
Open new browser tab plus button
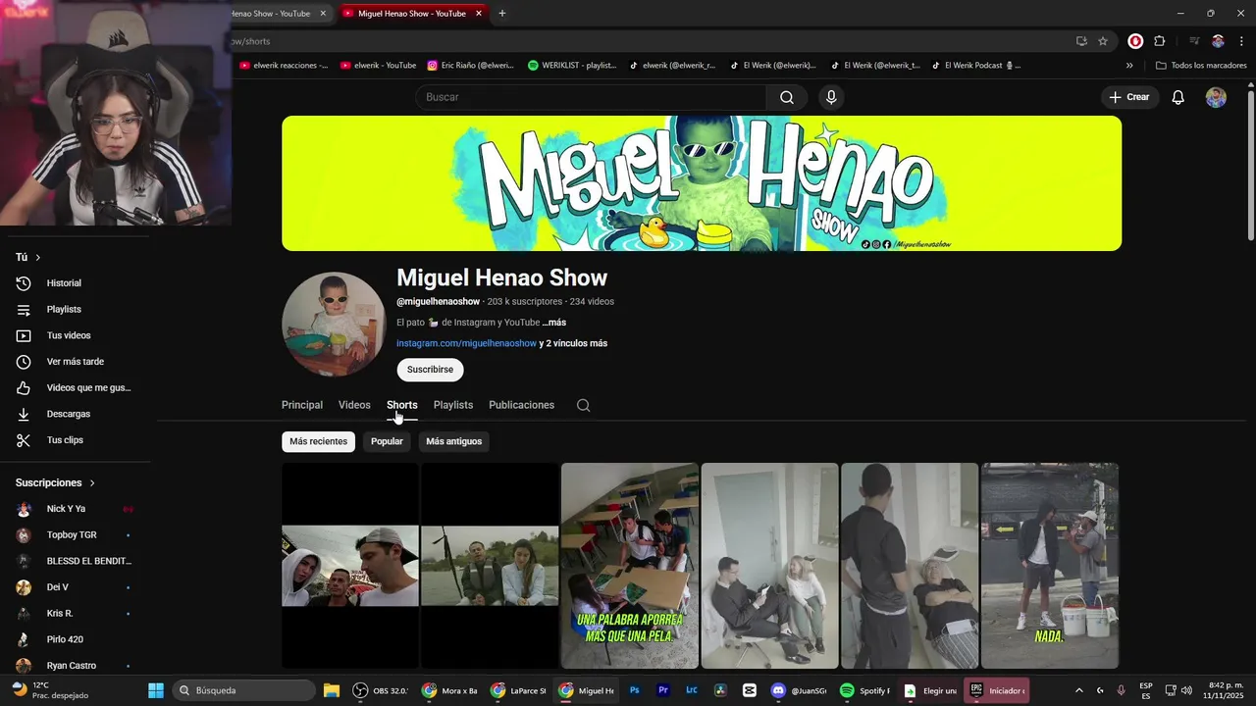(502, 14)
